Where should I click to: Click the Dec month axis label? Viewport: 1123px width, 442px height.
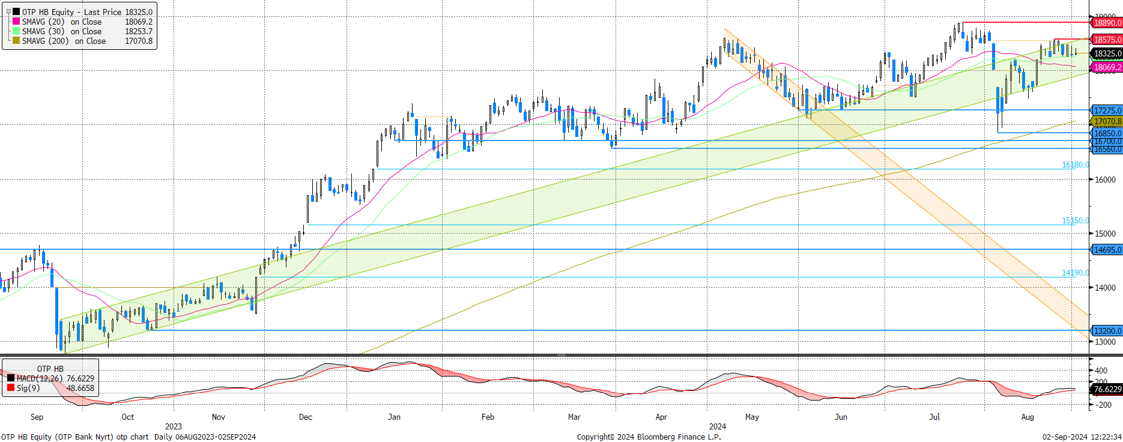click(x=306, y=417)
